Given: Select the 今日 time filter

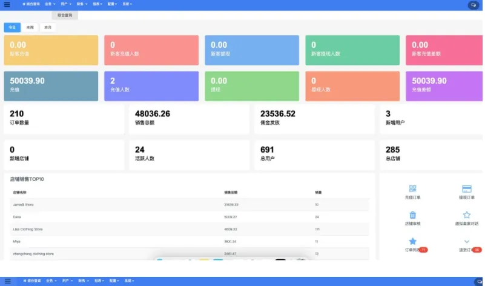Looking at the screenshot, I should 12,27.
